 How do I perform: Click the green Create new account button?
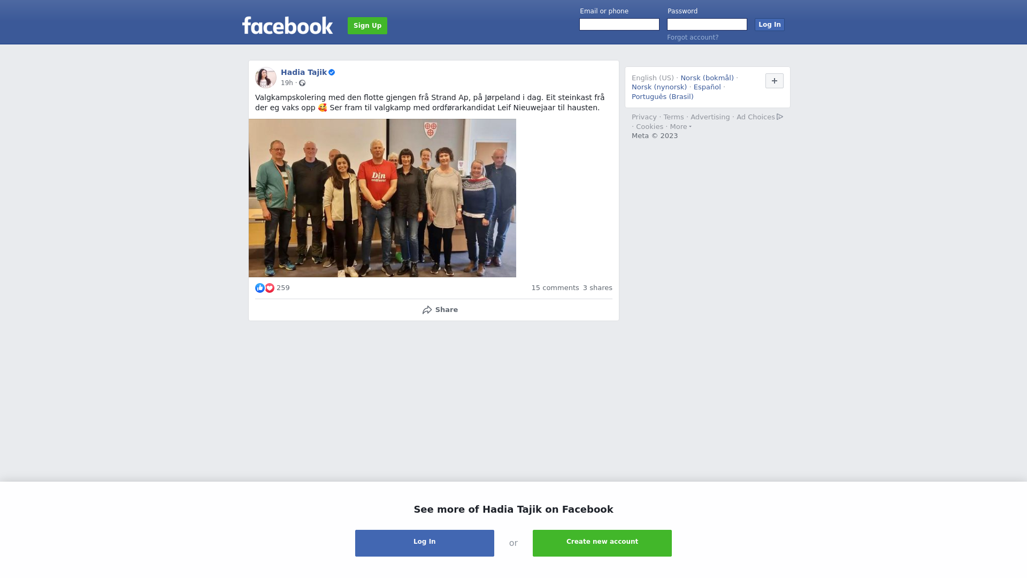pos(602,543)
